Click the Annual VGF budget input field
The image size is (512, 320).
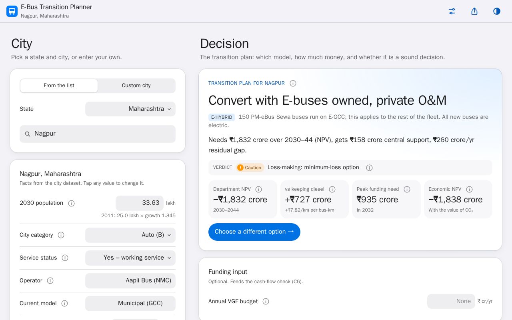pyautogui.click(x=451, y=301)
